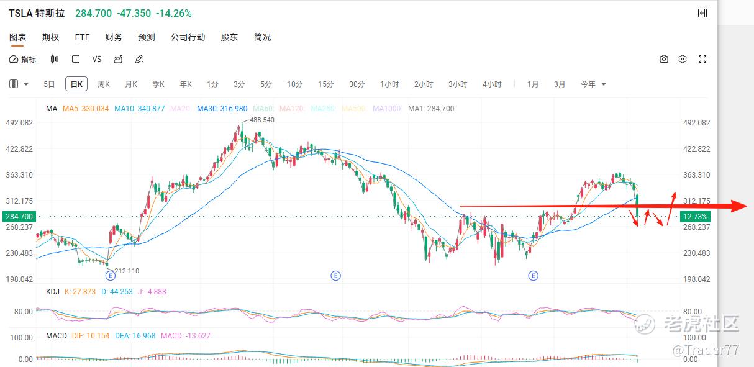The image size is (754, 367).
Task: Open the 今年 date range dropdown
Action: click(x=593, y=84)
